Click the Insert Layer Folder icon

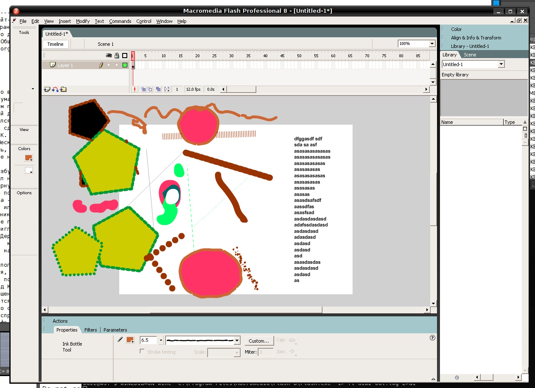(x=63, y=89)
